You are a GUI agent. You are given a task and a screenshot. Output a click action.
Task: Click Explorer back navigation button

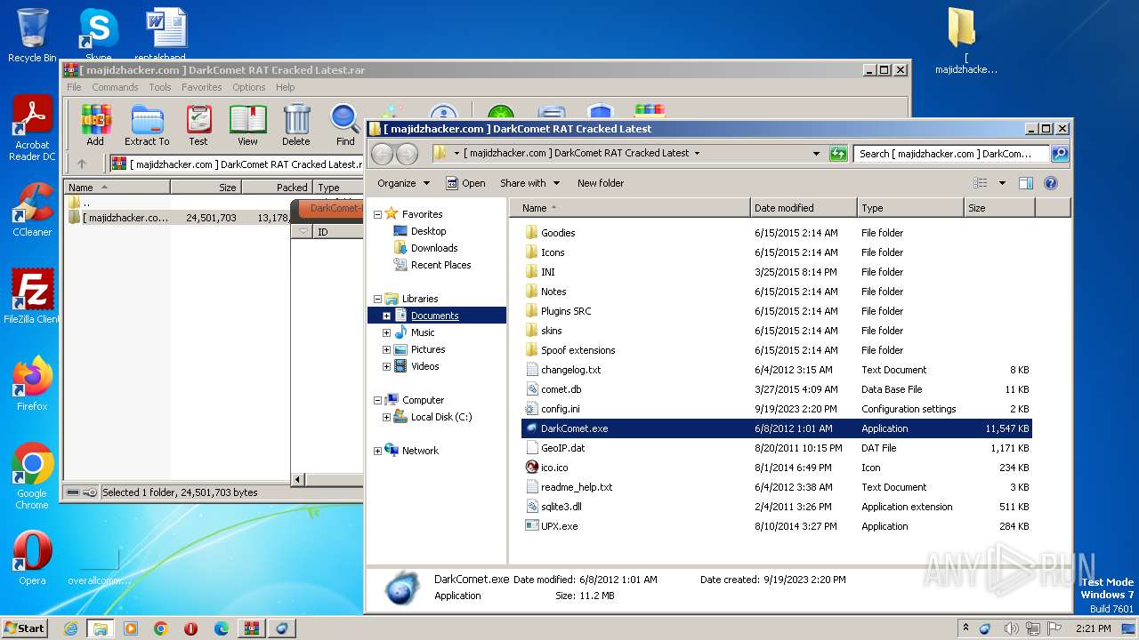382,154
